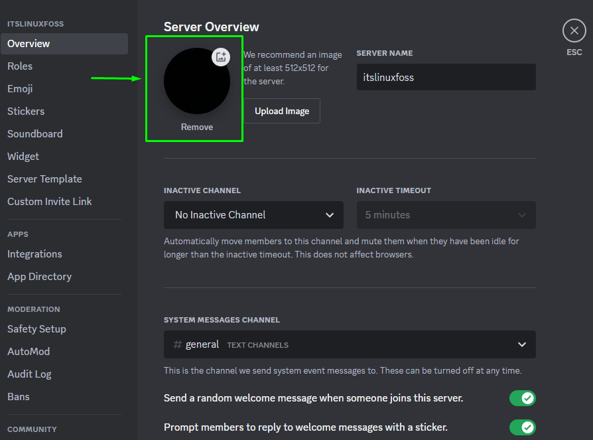This screenshot has height=440, width=593.
Task: Open the App Directory page
Action: [64, 277]
